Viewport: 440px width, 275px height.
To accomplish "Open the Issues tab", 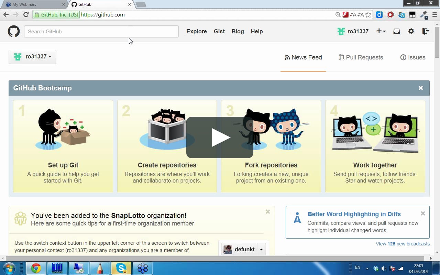I will [x=413, y=57].
